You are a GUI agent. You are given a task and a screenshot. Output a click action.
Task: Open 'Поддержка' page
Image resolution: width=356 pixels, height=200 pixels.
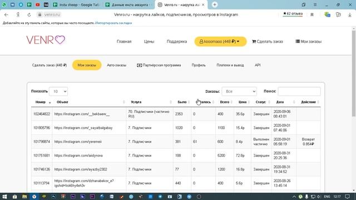pyautogui.click(x=177, y=42)
